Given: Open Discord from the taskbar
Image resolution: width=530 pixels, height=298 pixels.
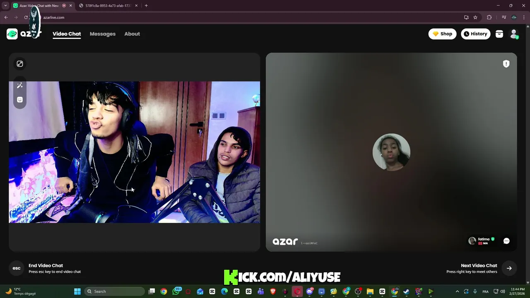Looking at the screenshot, I should pyautogui.click(x=309, y=291).
